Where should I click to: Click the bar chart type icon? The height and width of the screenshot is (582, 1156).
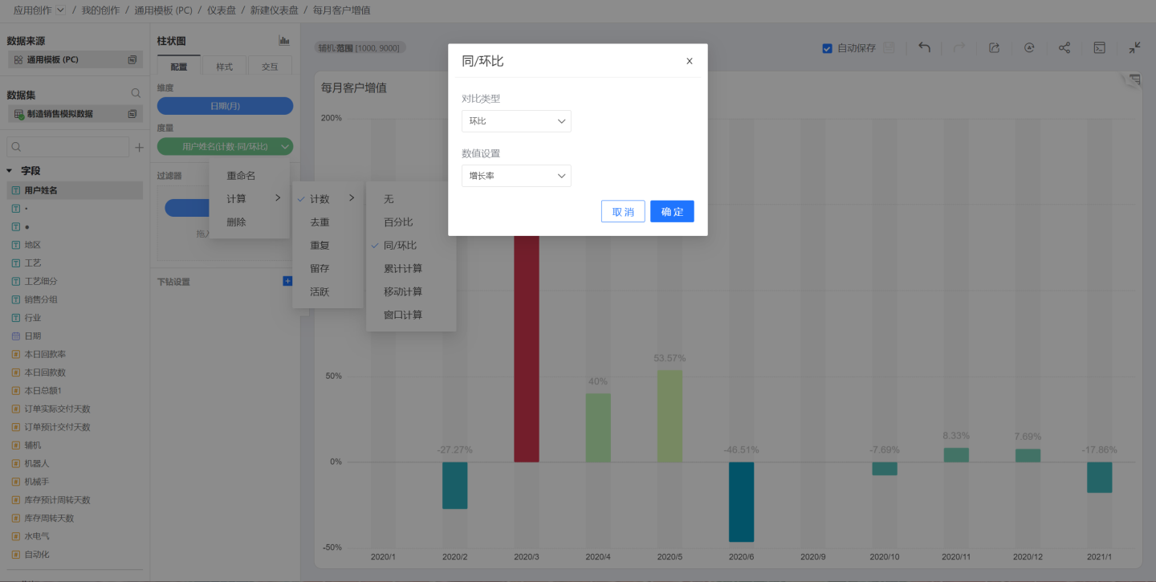pyautogui.click(x=284, y=41)
